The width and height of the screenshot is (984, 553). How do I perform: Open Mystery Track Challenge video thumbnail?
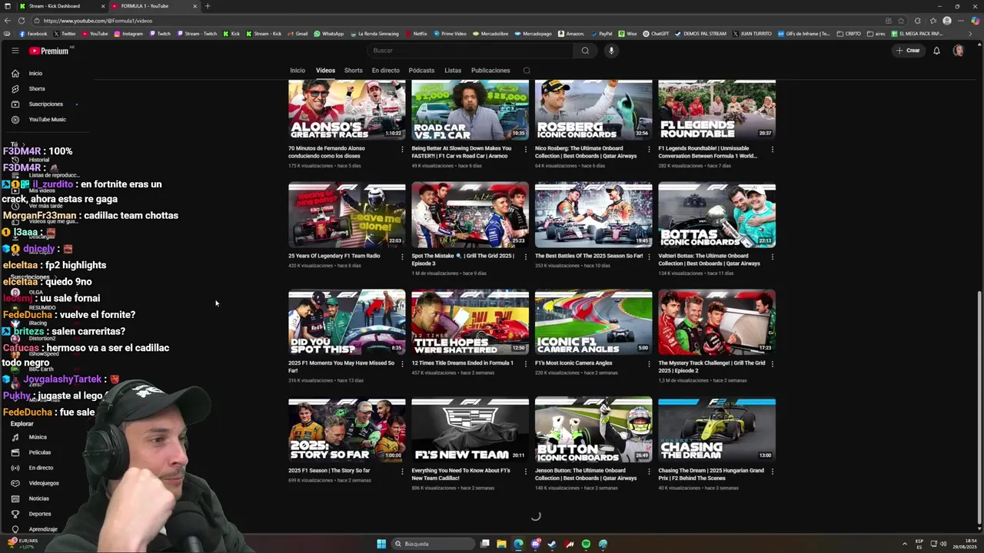click(x=716, y=323)
